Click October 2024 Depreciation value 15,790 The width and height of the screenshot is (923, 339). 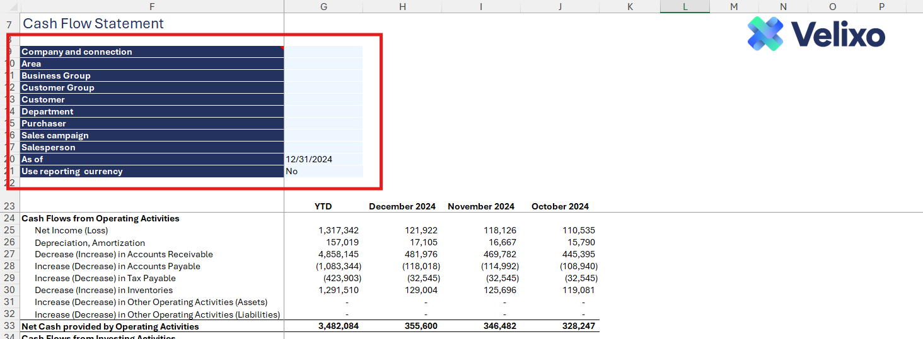click(x=578, y=242)
